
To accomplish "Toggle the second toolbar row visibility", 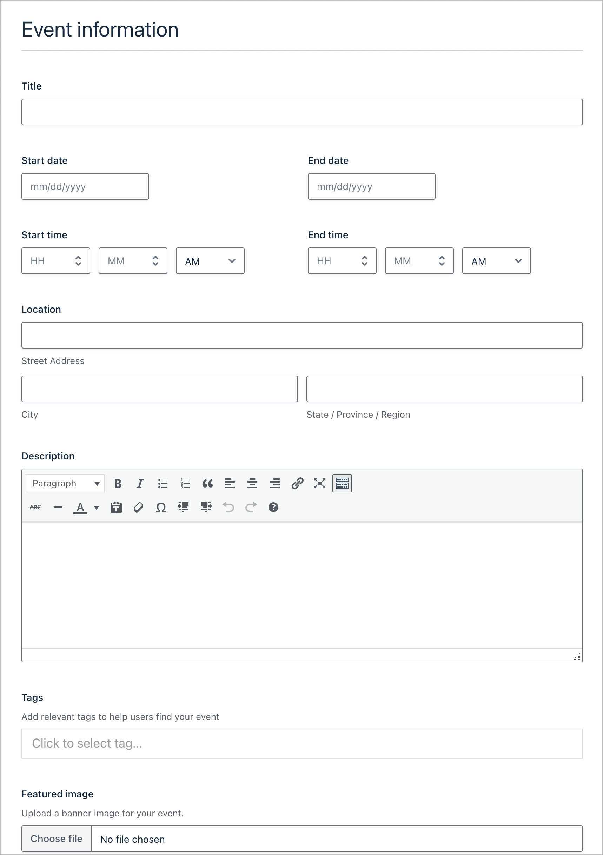I will point(342,483).
